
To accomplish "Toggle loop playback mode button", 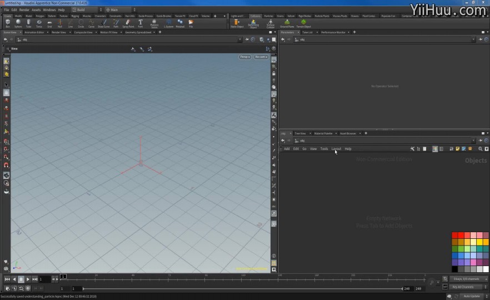I will coord(21,288).
